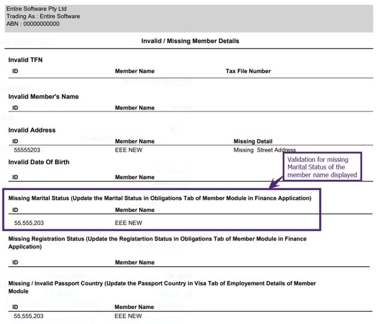The image size is (378, 324).
Task: Click the 'ID' header under Missing Registration Status
Action: [15, 262]
